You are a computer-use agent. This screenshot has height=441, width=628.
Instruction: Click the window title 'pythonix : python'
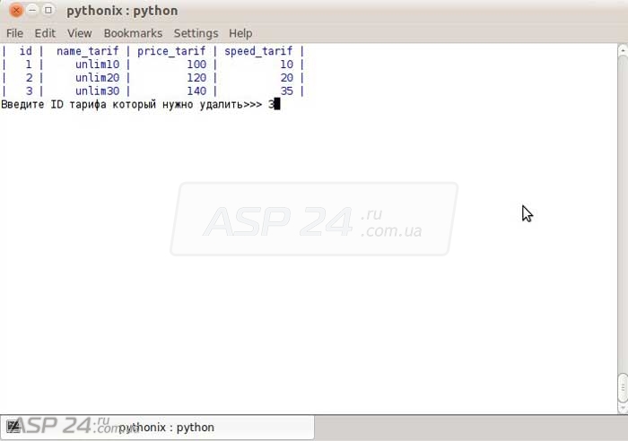point(122,11)
